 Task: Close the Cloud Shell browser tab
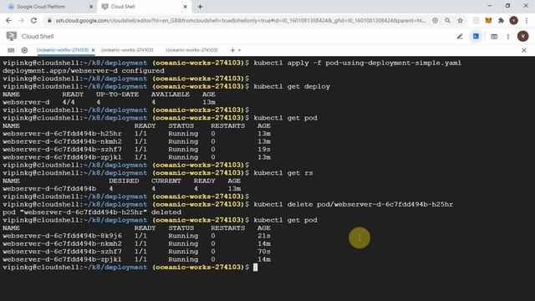point(185,7)
